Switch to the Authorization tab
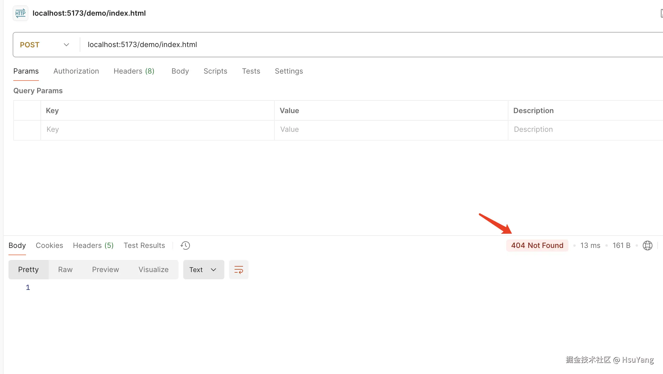This screenshot has width=663, height=374. [76, 71]
